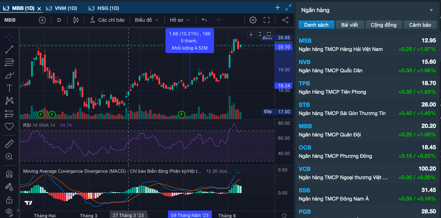Open Các chỉ báo indicators
This screenshot has height=218, width=441.
click(107, 20)
